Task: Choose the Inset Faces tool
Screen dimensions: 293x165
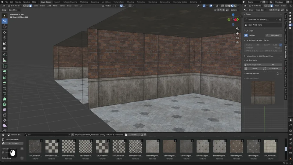Action: pyautogui.click(x=5, y=78)
